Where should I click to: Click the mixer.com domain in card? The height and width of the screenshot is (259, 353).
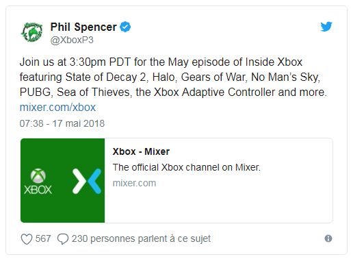click(x=134, y=183)
